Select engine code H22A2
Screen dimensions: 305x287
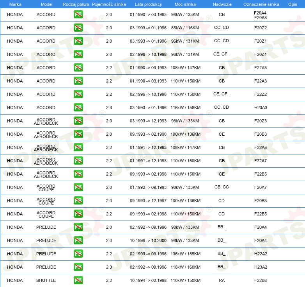261,254
